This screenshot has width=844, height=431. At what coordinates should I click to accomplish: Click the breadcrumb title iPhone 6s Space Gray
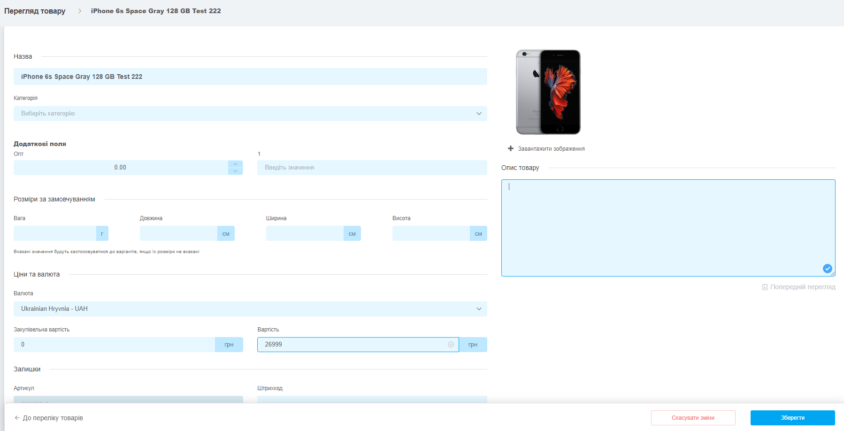tap(156, 11)
